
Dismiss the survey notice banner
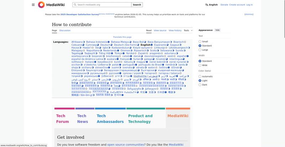(249, 14)
